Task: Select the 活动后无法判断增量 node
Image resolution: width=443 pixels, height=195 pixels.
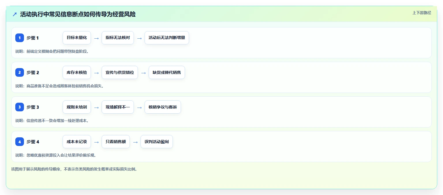Action: 167,38
